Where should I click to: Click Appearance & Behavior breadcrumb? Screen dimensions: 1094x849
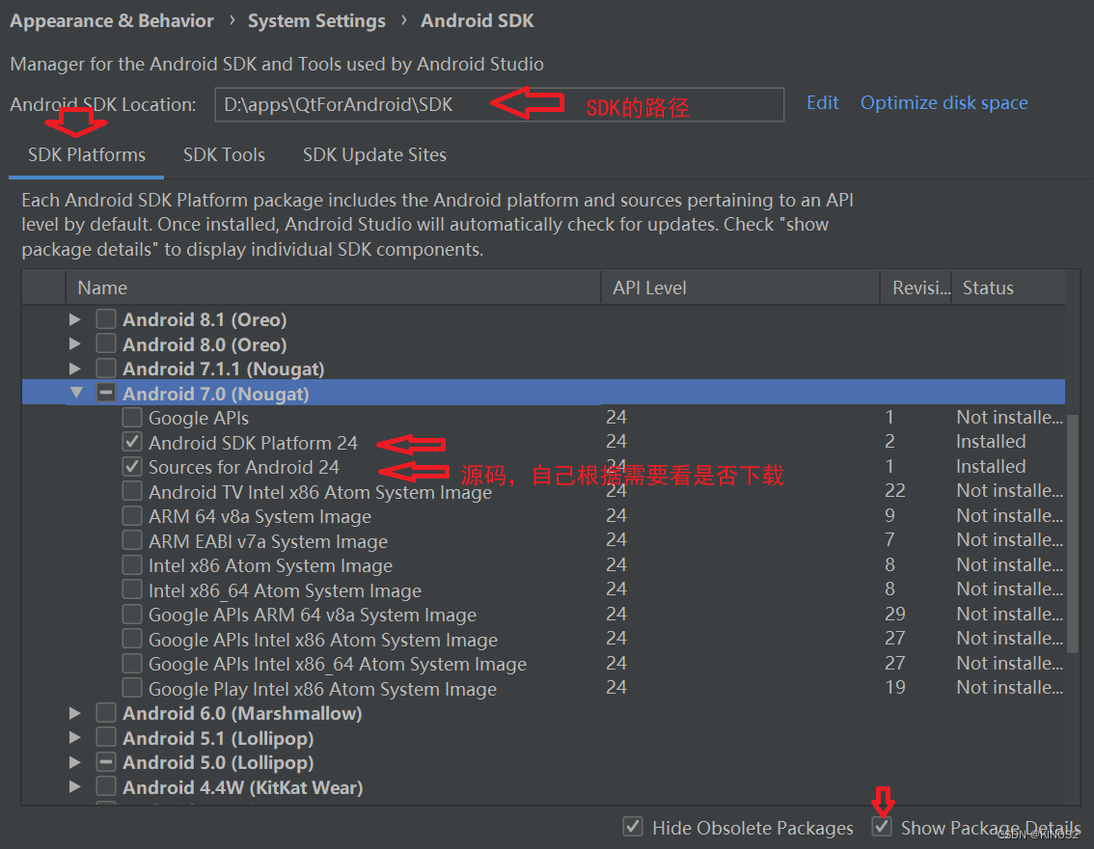pyautogui.click(x=112, y=21)
